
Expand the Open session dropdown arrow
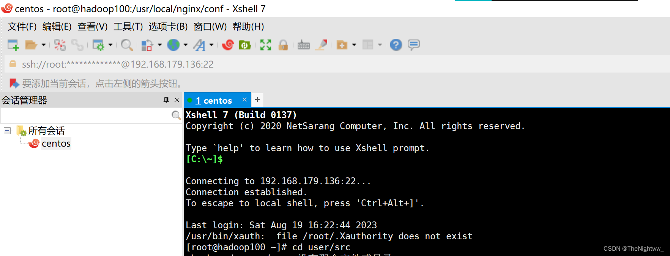44,45
